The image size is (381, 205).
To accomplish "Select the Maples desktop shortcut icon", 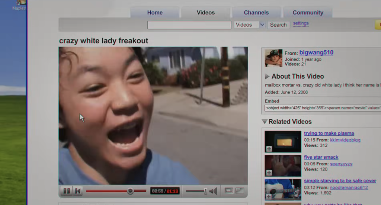I will point(20,5).
